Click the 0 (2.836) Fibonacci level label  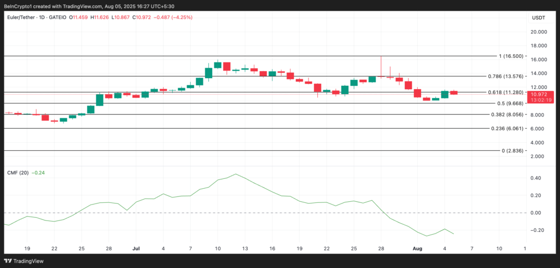click(x=512, y=150)
